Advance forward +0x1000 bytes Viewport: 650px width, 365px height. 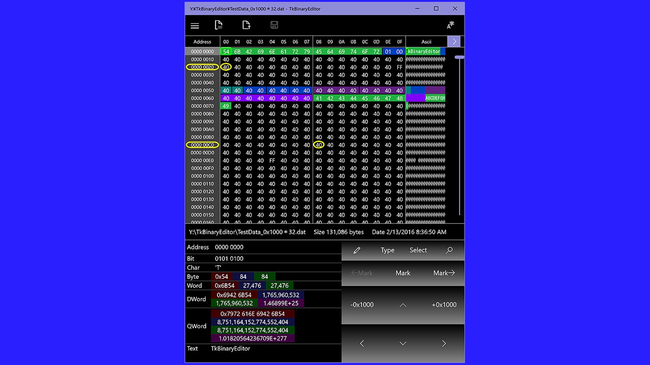coord(444,305)
